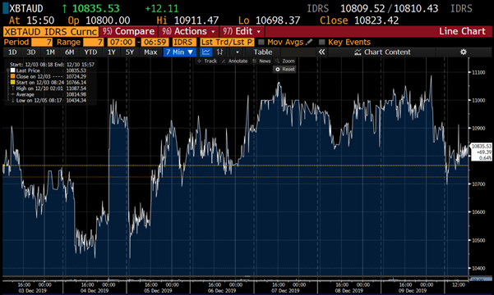The height and width of the screenshot is (295, 494).
Task: Select the line chart type icon
Action: pos(206,52)
